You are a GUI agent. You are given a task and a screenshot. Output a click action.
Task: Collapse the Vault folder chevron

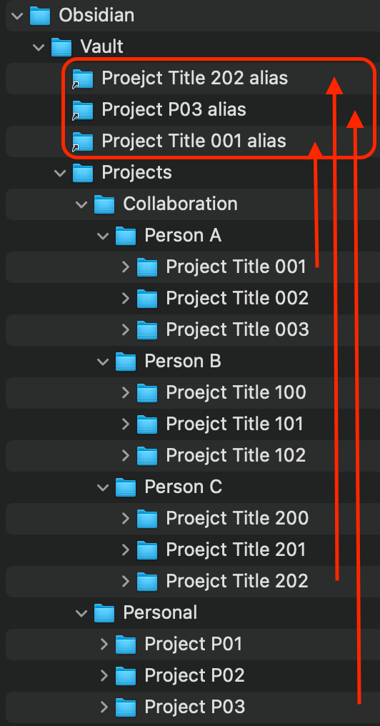(x=39, y=46)
